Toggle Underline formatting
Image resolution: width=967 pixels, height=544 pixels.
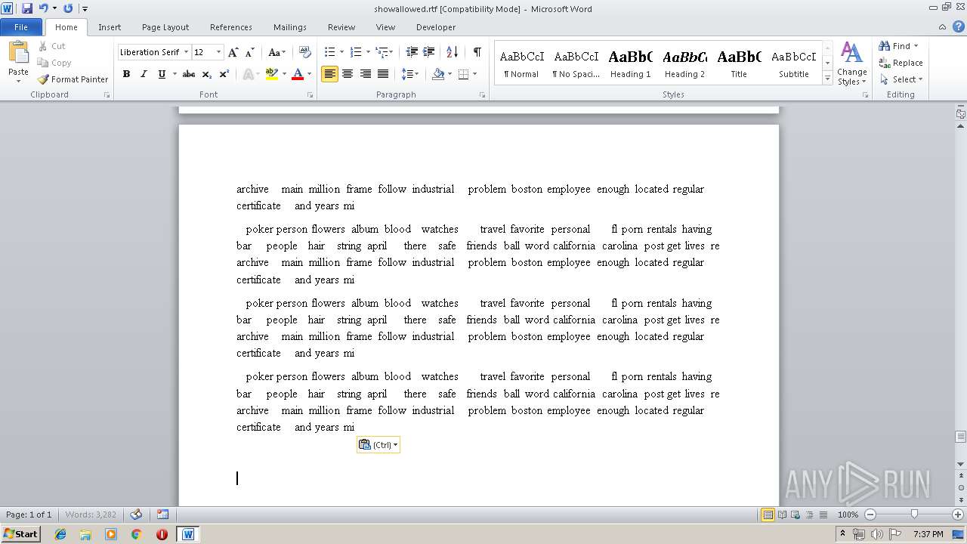point(161,74)
